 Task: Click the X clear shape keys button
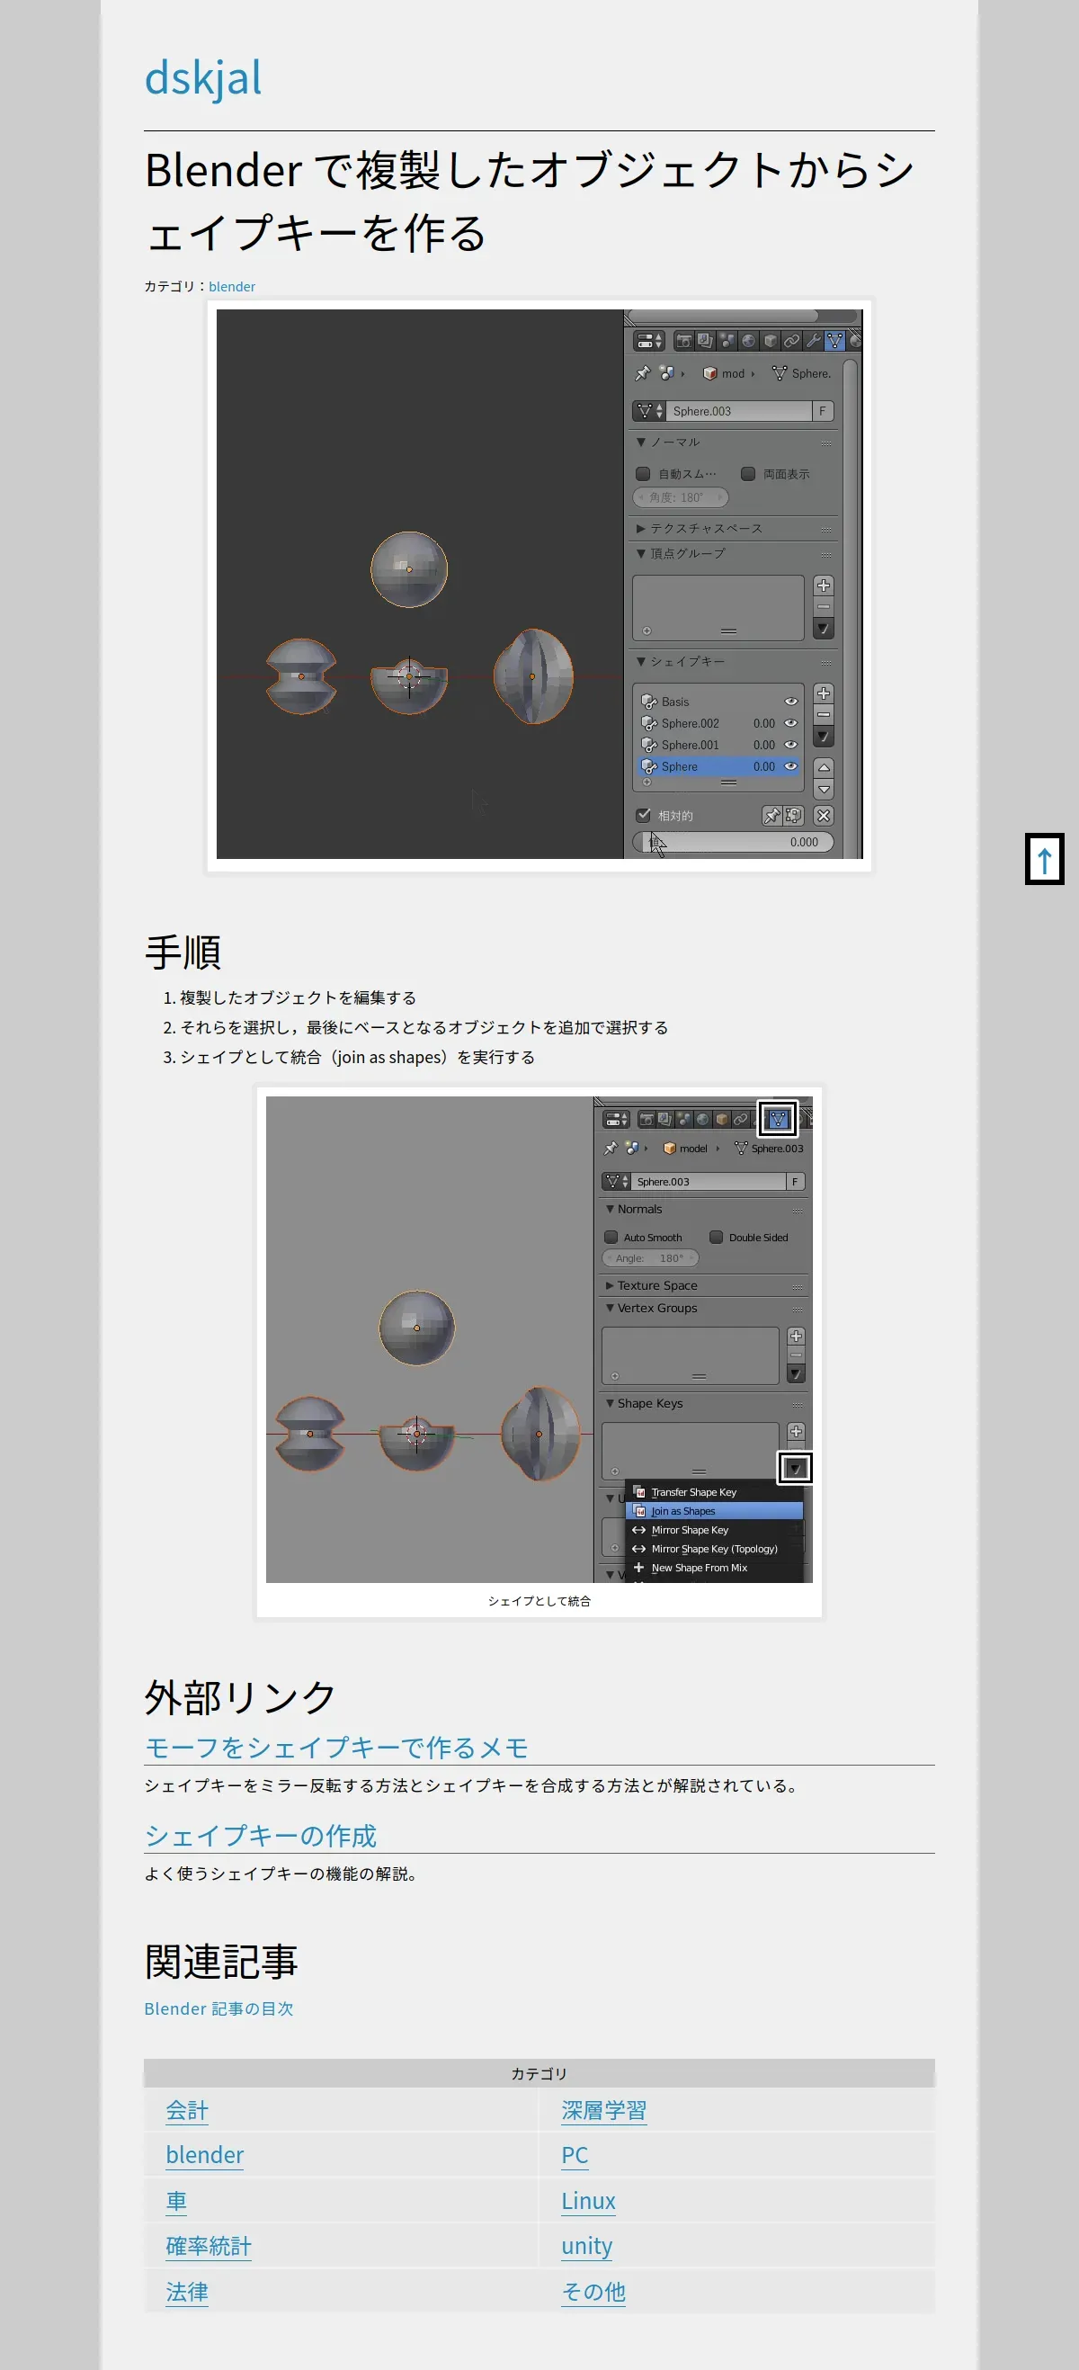[824, 816]
